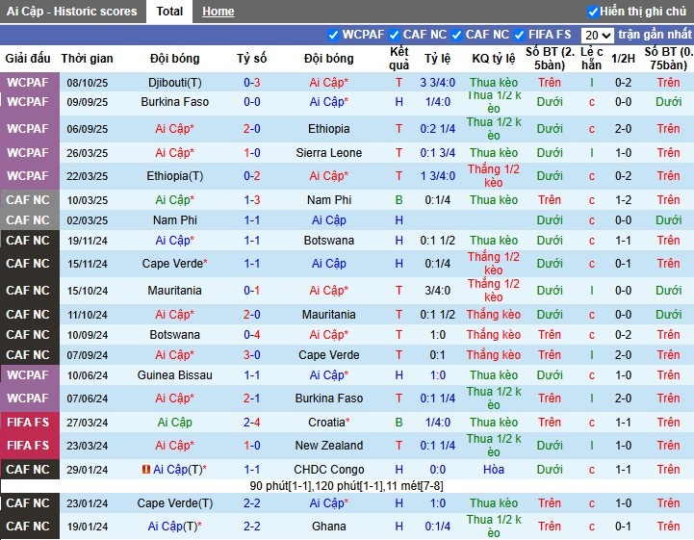Open the 20 recent matches dropdown
Viewport: 694px width, 540px height.
[x=598, y=35]
